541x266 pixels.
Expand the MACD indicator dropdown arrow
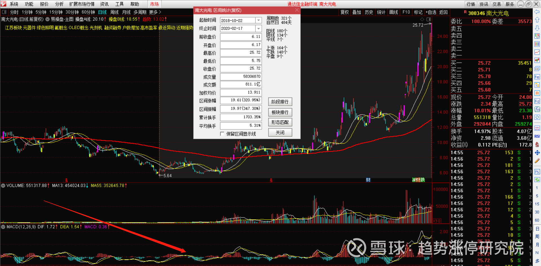click(3, 227)
